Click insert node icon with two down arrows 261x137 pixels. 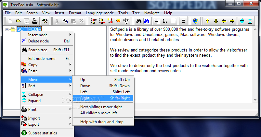110,21
